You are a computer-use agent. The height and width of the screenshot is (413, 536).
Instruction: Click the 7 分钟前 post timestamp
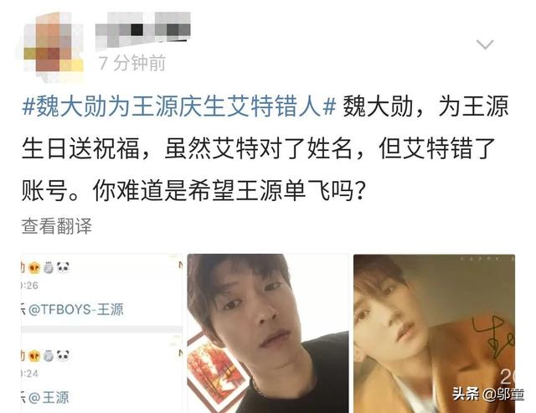point(131,63)
